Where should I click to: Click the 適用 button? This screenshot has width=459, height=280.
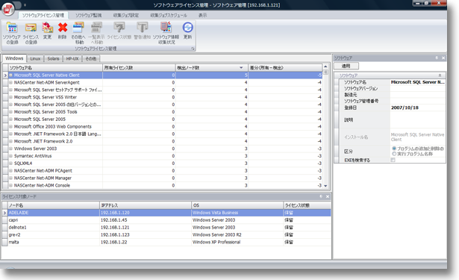click(x=346, y=66)
